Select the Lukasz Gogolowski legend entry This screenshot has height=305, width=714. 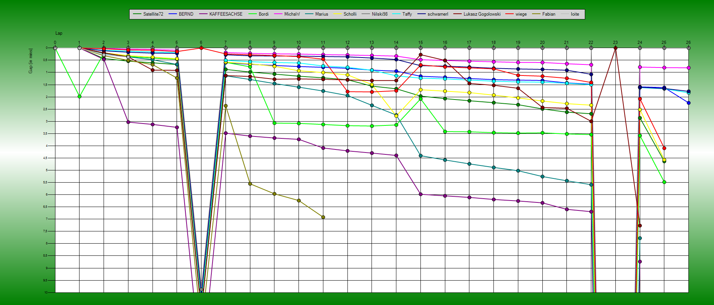tap(477, 14)
